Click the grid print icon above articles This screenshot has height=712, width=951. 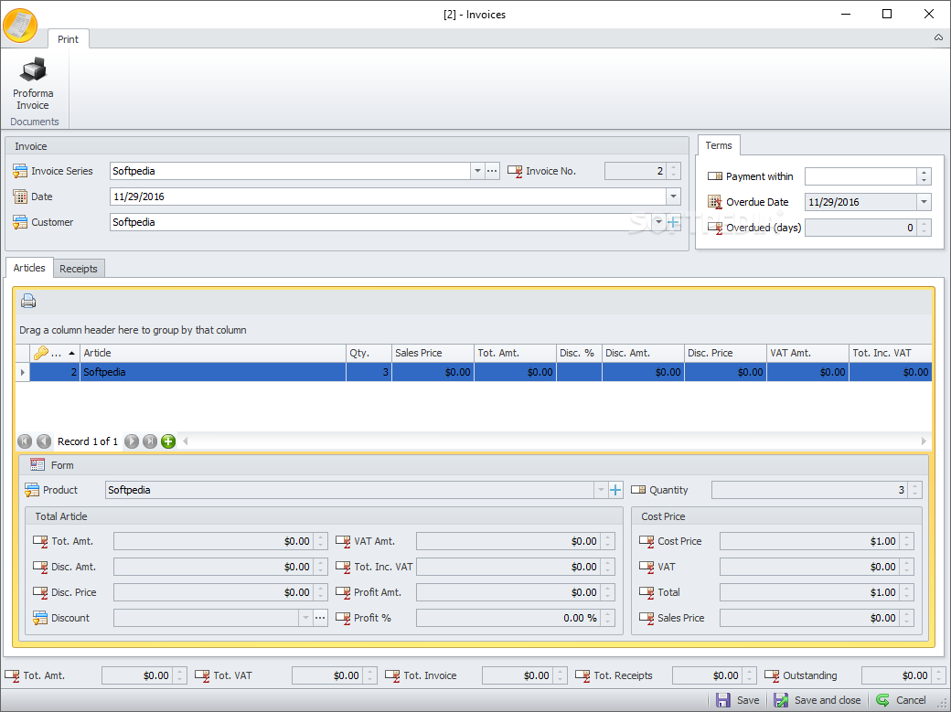coord(28,301)
